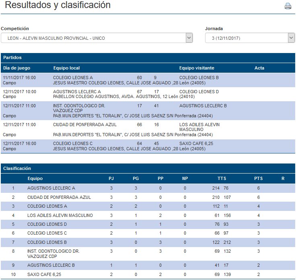Click the Competición label
Viewport: 296px width, 280px height.
(15, 29)
